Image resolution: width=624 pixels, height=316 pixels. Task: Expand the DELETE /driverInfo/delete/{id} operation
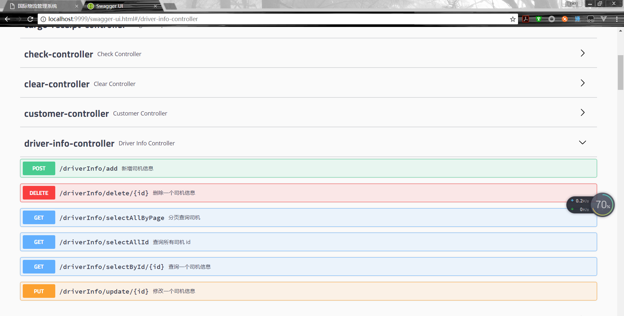pos(308,193)
